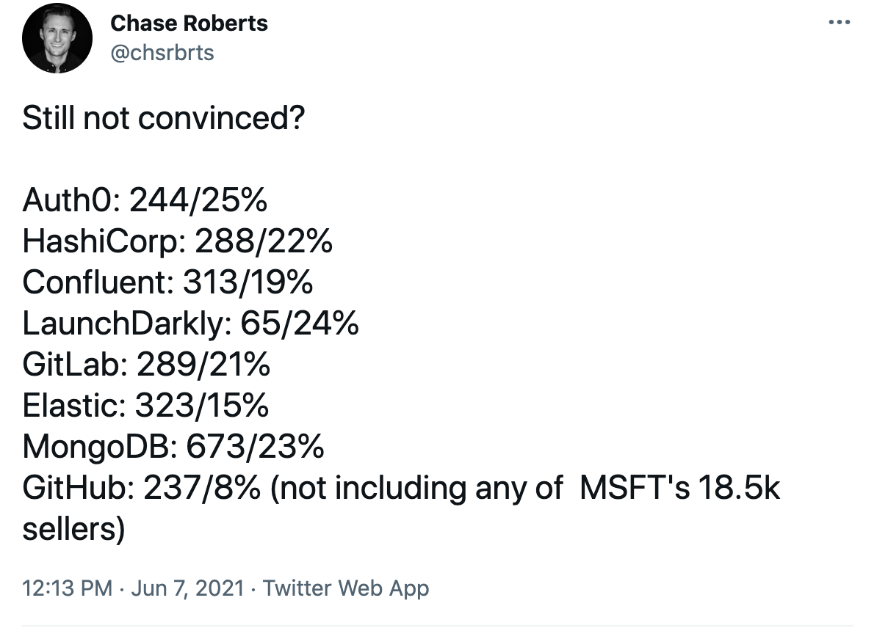Click the word 'sellers)' in tweet

73,529
